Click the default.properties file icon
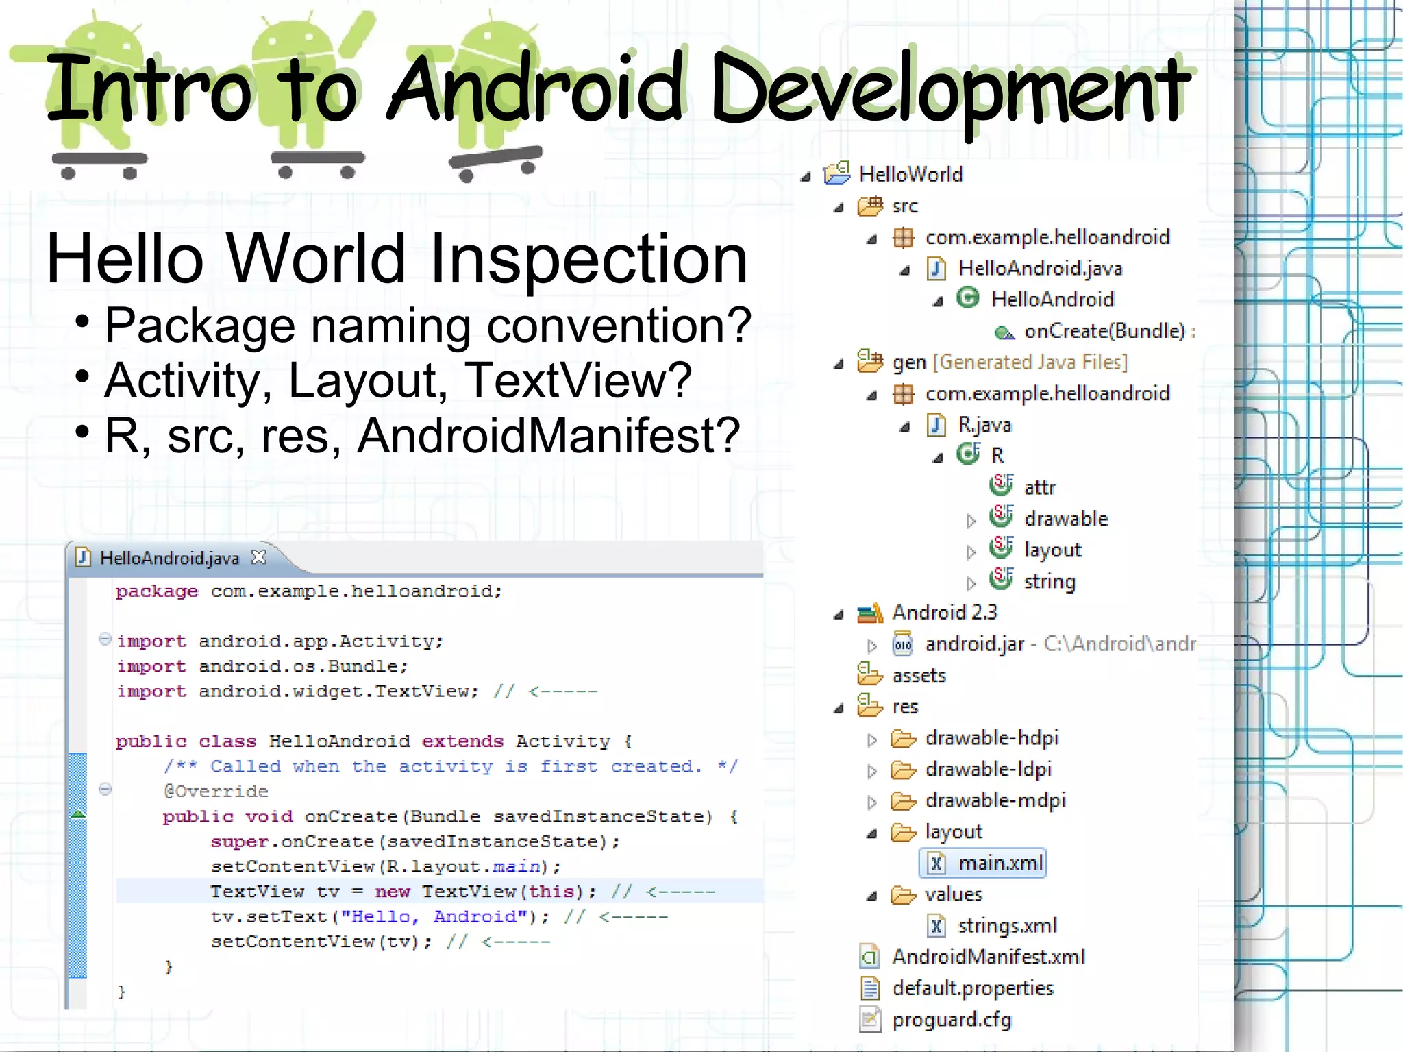This screenshot has width=1403, height=1052. point(869,989)
